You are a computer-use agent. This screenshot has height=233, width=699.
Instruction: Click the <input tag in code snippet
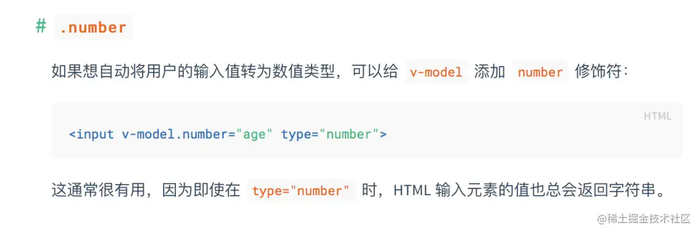tap(91, 134)
